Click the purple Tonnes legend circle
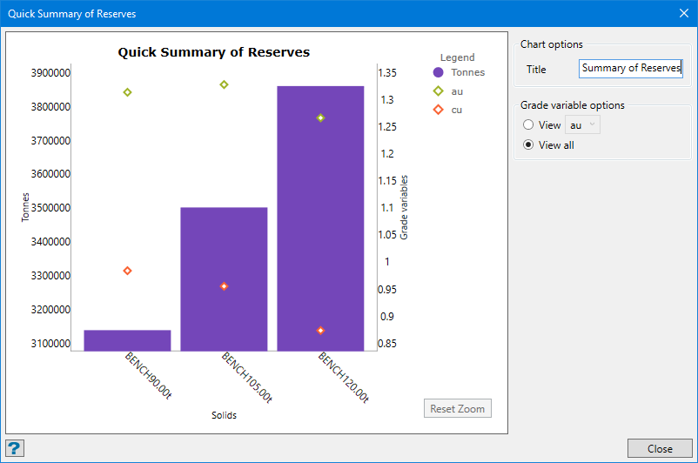Screen dimensions: 698x463 pos(439,72)
